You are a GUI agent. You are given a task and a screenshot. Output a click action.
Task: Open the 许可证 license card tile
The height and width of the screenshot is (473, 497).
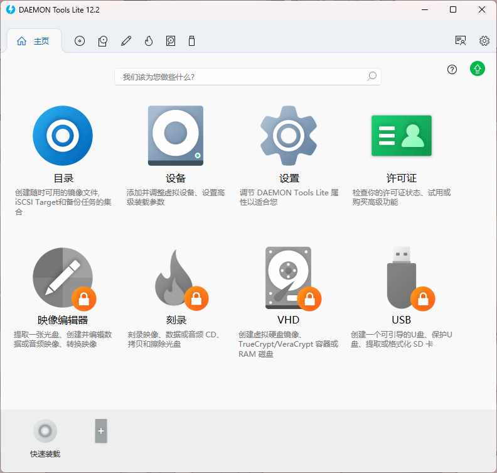pyautogui.click(x=401, y=136)
